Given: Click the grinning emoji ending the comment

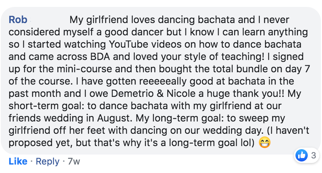Looking at the screenshot, I should tap(265, 143).
